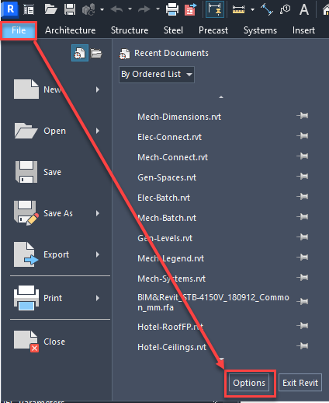This screenshot has height=403, width=329.
Task: Expand the Export submenu arrow
Action: pos(98,254)
